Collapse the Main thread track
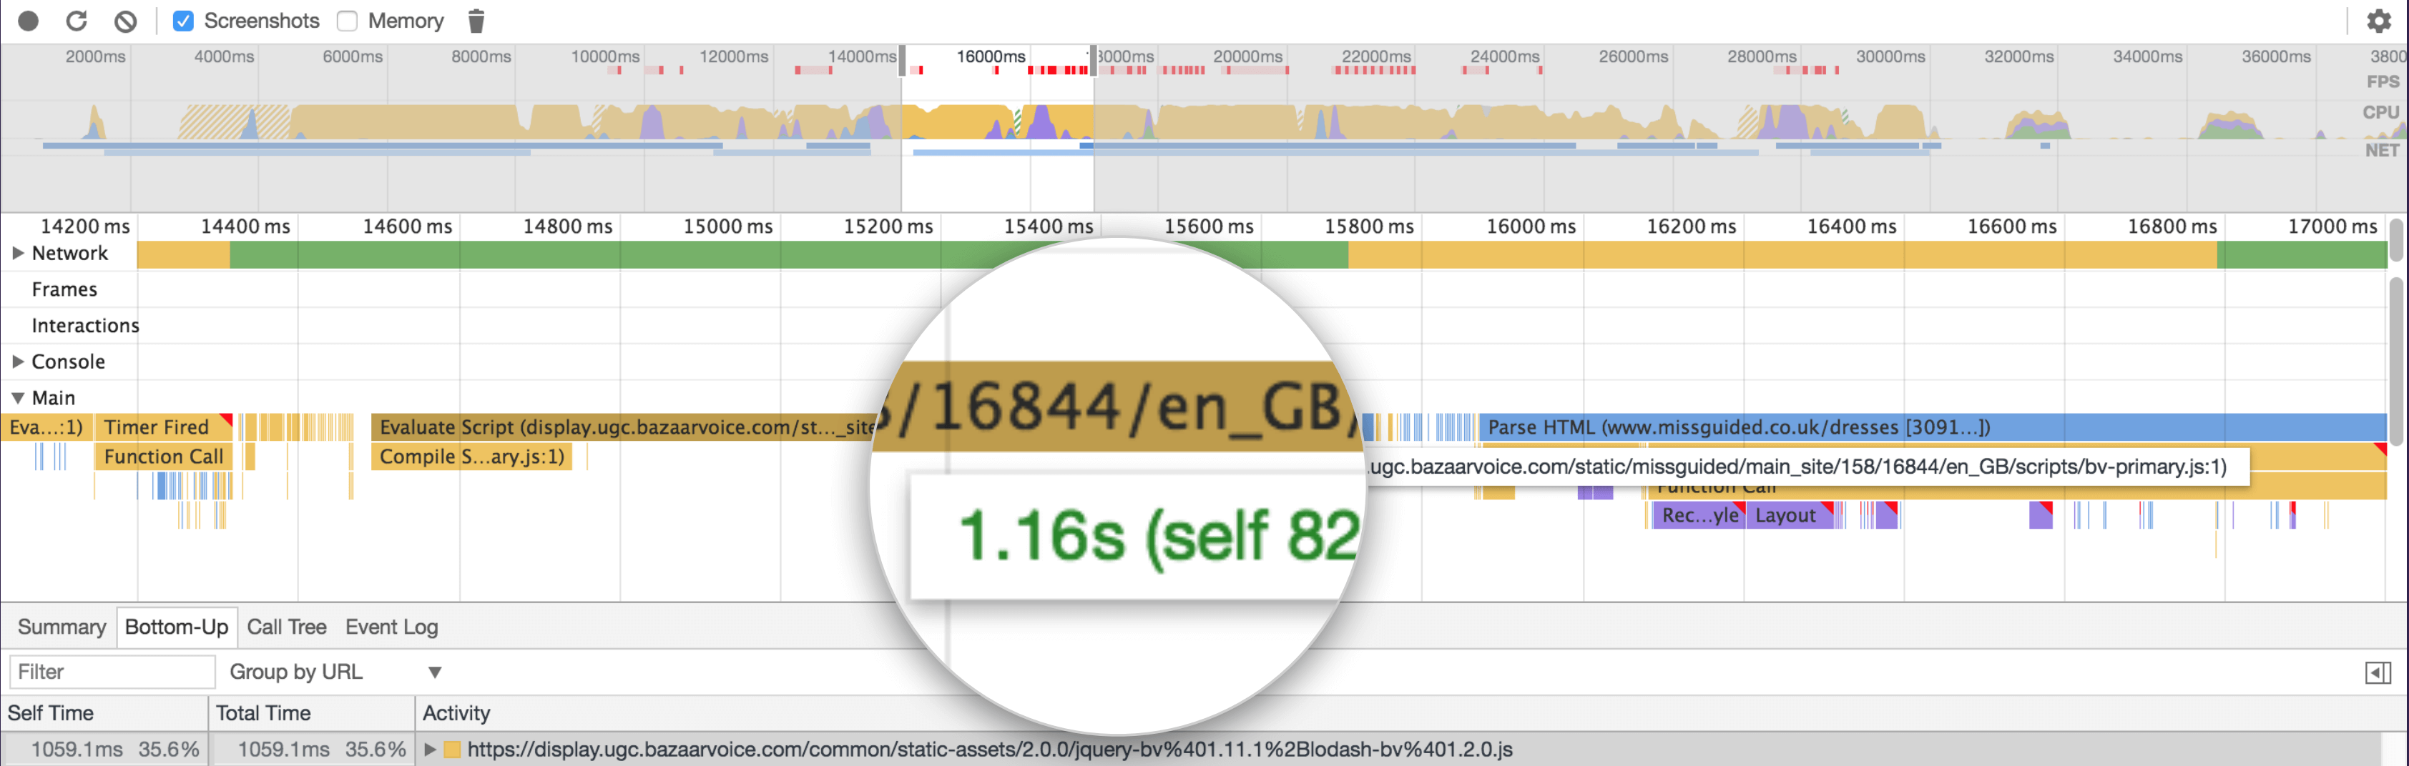The height and width of the screenshot is (766, 2409). (x=18, y=398)
